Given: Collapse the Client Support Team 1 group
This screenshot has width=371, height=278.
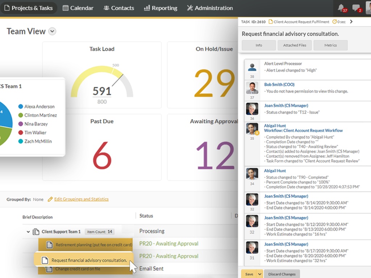Looking at the screenshot, I should (x=28, y=232).
